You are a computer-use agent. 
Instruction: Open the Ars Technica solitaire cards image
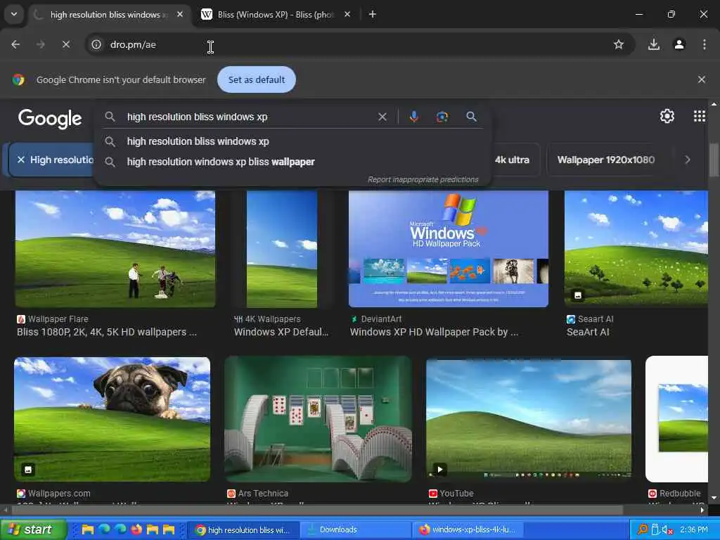pyautogui.click(x=318, y=419)
